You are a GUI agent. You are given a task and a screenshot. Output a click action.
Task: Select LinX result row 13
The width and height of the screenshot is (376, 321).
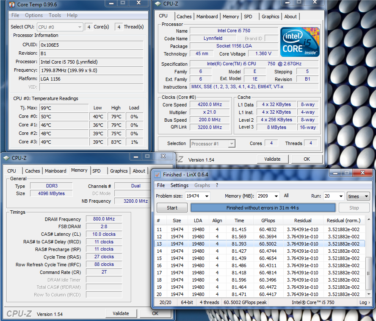pyautogui.click(x=260, y=244)
